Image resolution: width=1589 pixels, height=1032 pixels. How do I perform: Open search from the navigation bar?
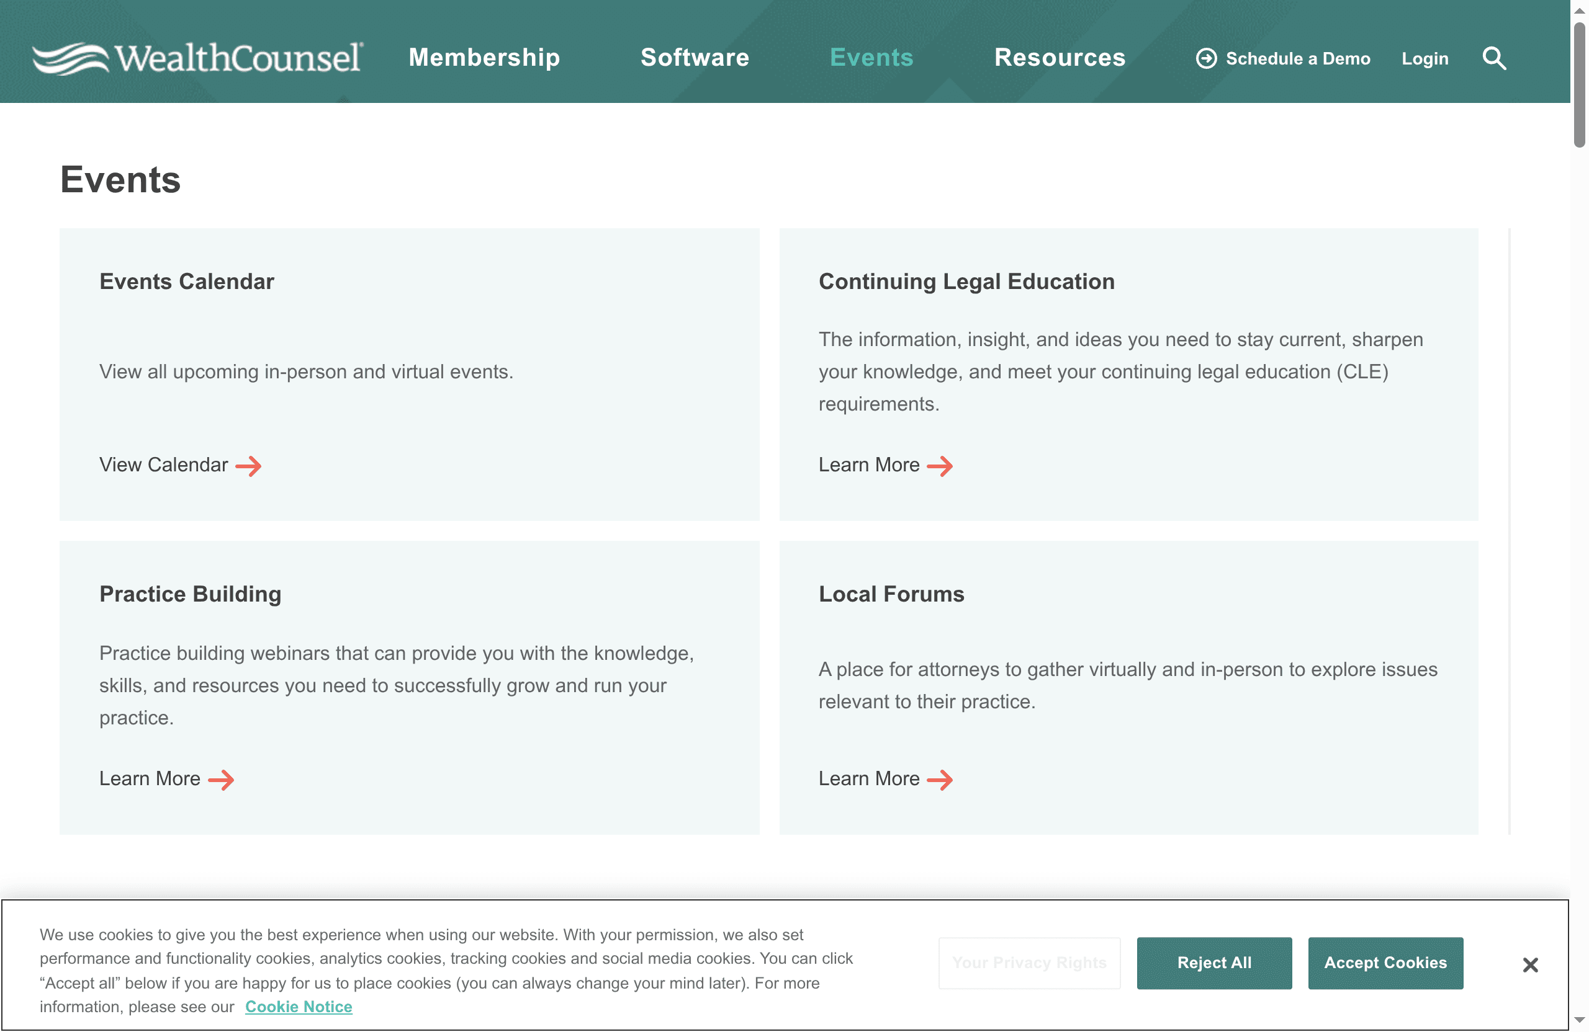coord(1494,58)
